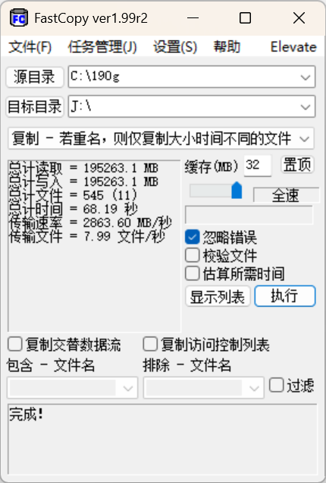
Task: Disable the 忽略错误 checkbox
Action: [193, 237]
